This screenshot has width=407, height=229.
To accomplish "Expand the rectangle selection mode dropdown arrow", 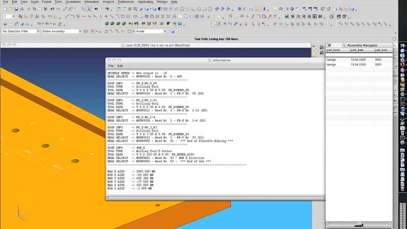I will click(x=134, y=31).
